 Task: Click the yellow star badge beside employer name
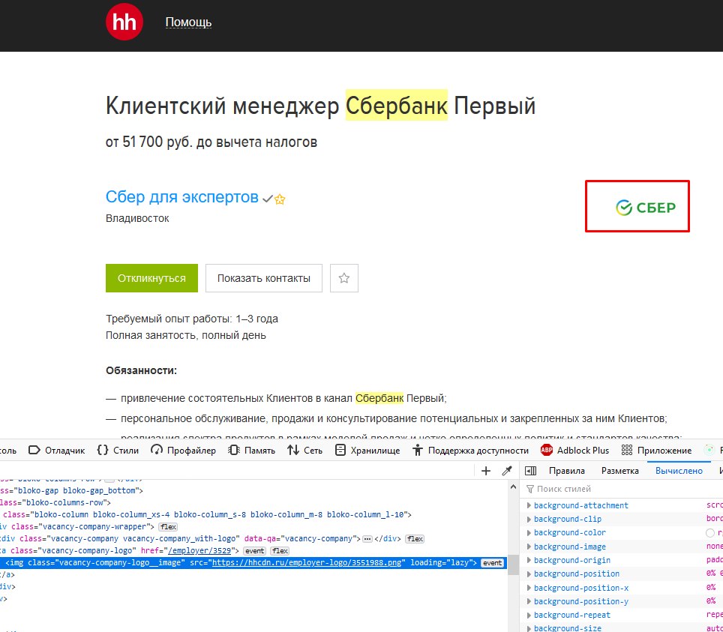click(280, 199)
